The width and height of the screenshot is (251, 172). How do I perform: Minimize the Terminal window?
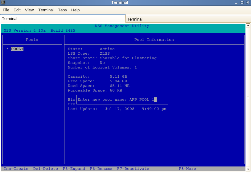[x=236, y=2]
